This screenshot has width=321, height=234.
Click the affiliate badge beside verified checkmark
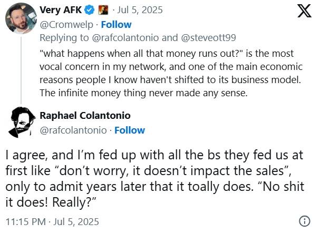103,10
